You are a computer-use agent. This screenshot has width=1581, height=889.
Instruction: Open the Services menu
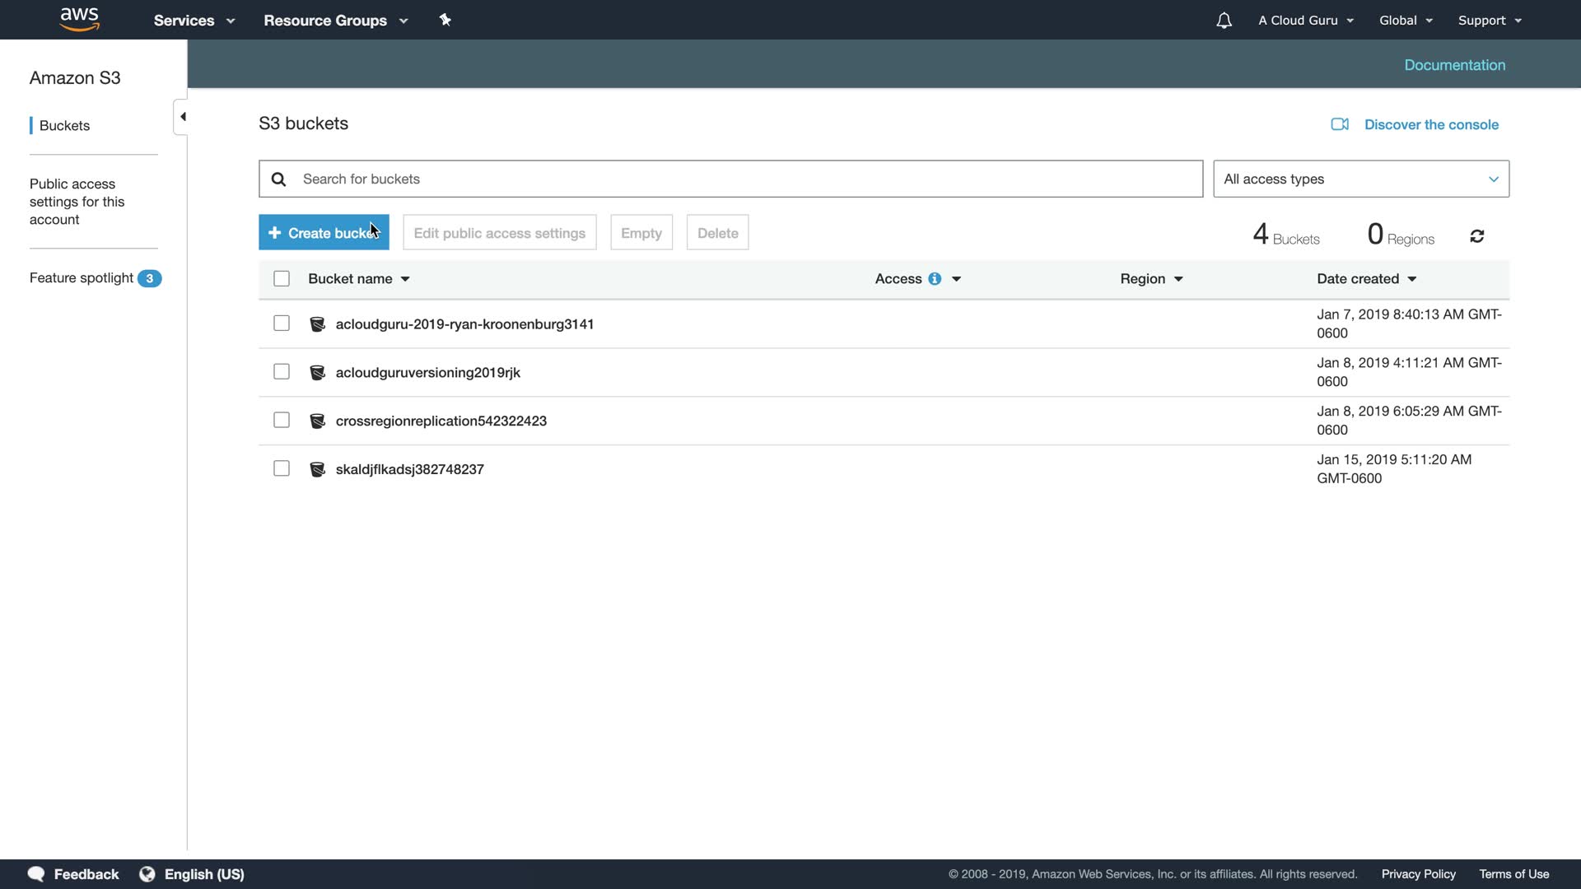(x=194, y=21)
